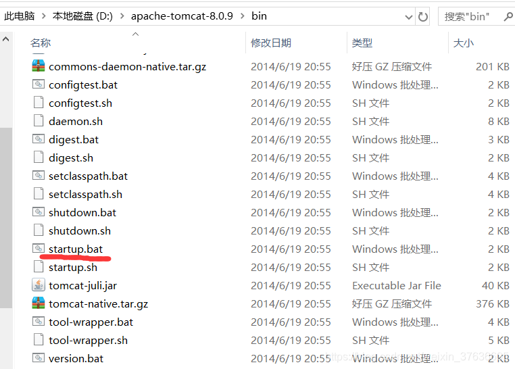Sort files by 修改日期 column
Image resolution: width=515 pixels, height=369 pixels.
coord(271,43)
